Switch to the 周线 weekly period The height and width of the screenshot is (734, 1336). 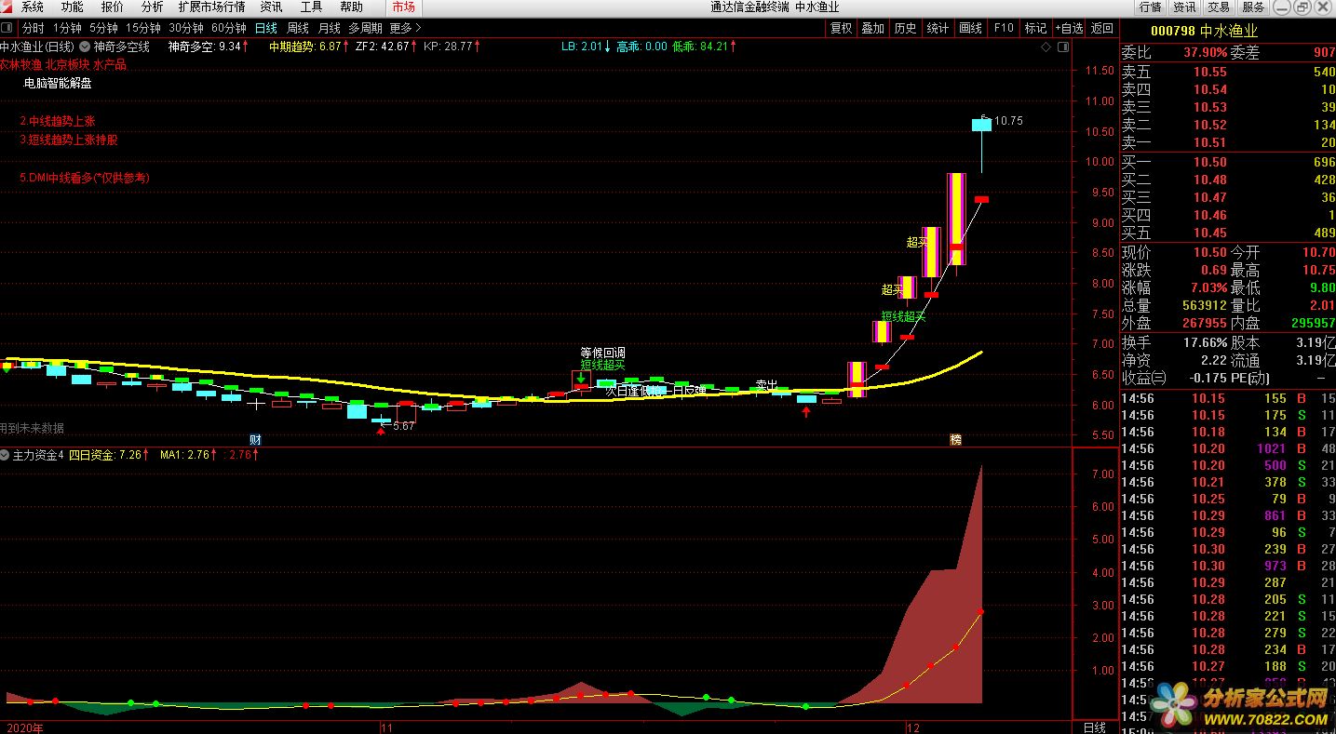click(298, 28)
